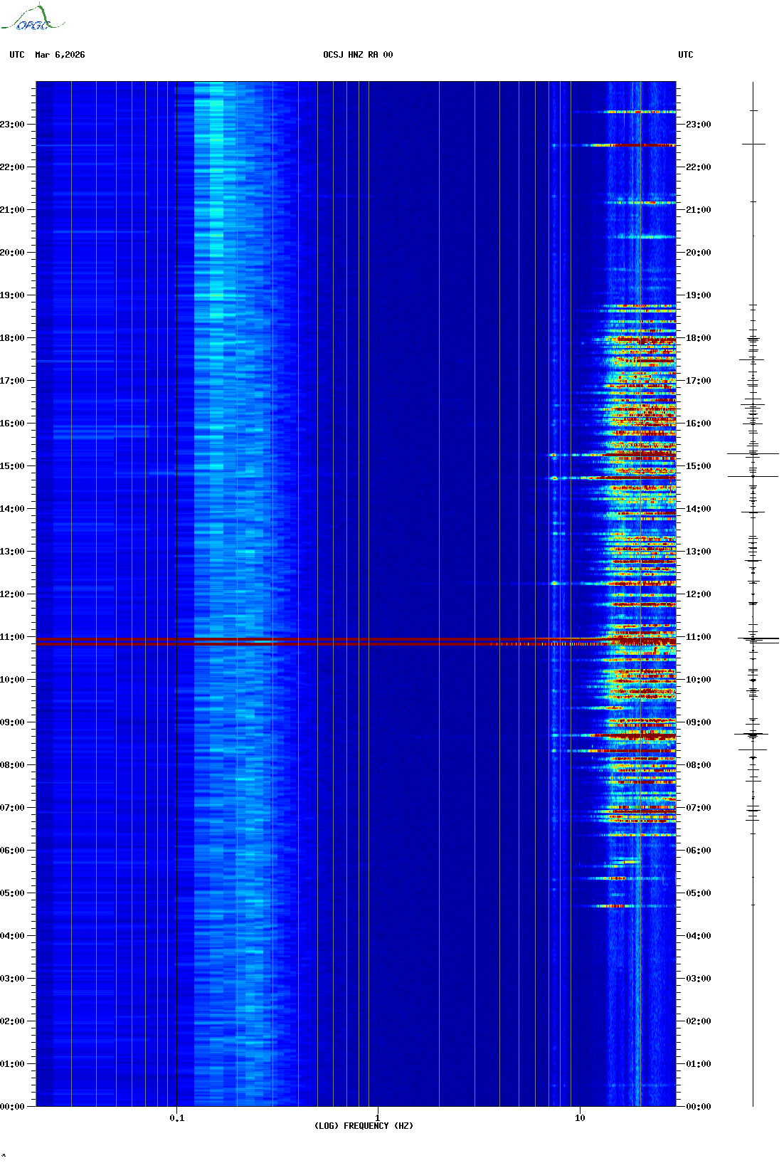784x1163 pixels.
Task: Click the right 05:00 time axis label
Action: (x=698, y=893)
